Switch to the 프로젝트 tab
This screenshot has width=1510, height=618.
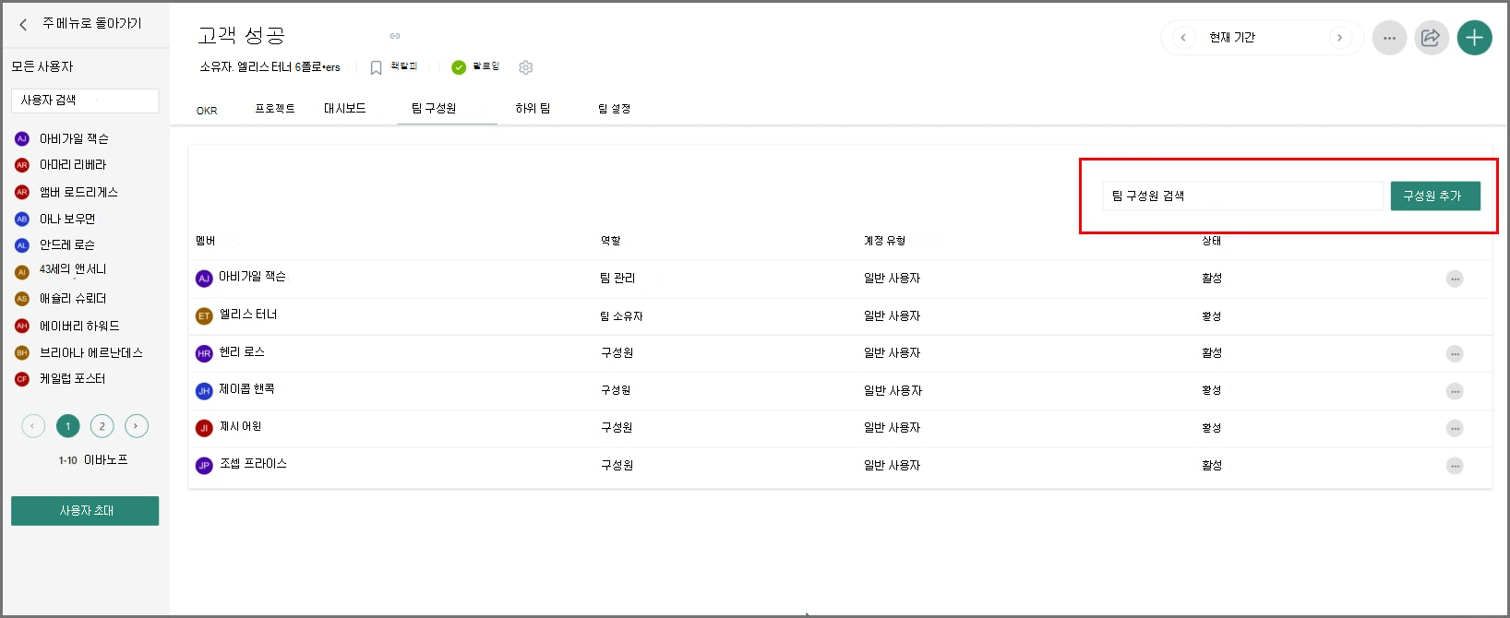275,109
